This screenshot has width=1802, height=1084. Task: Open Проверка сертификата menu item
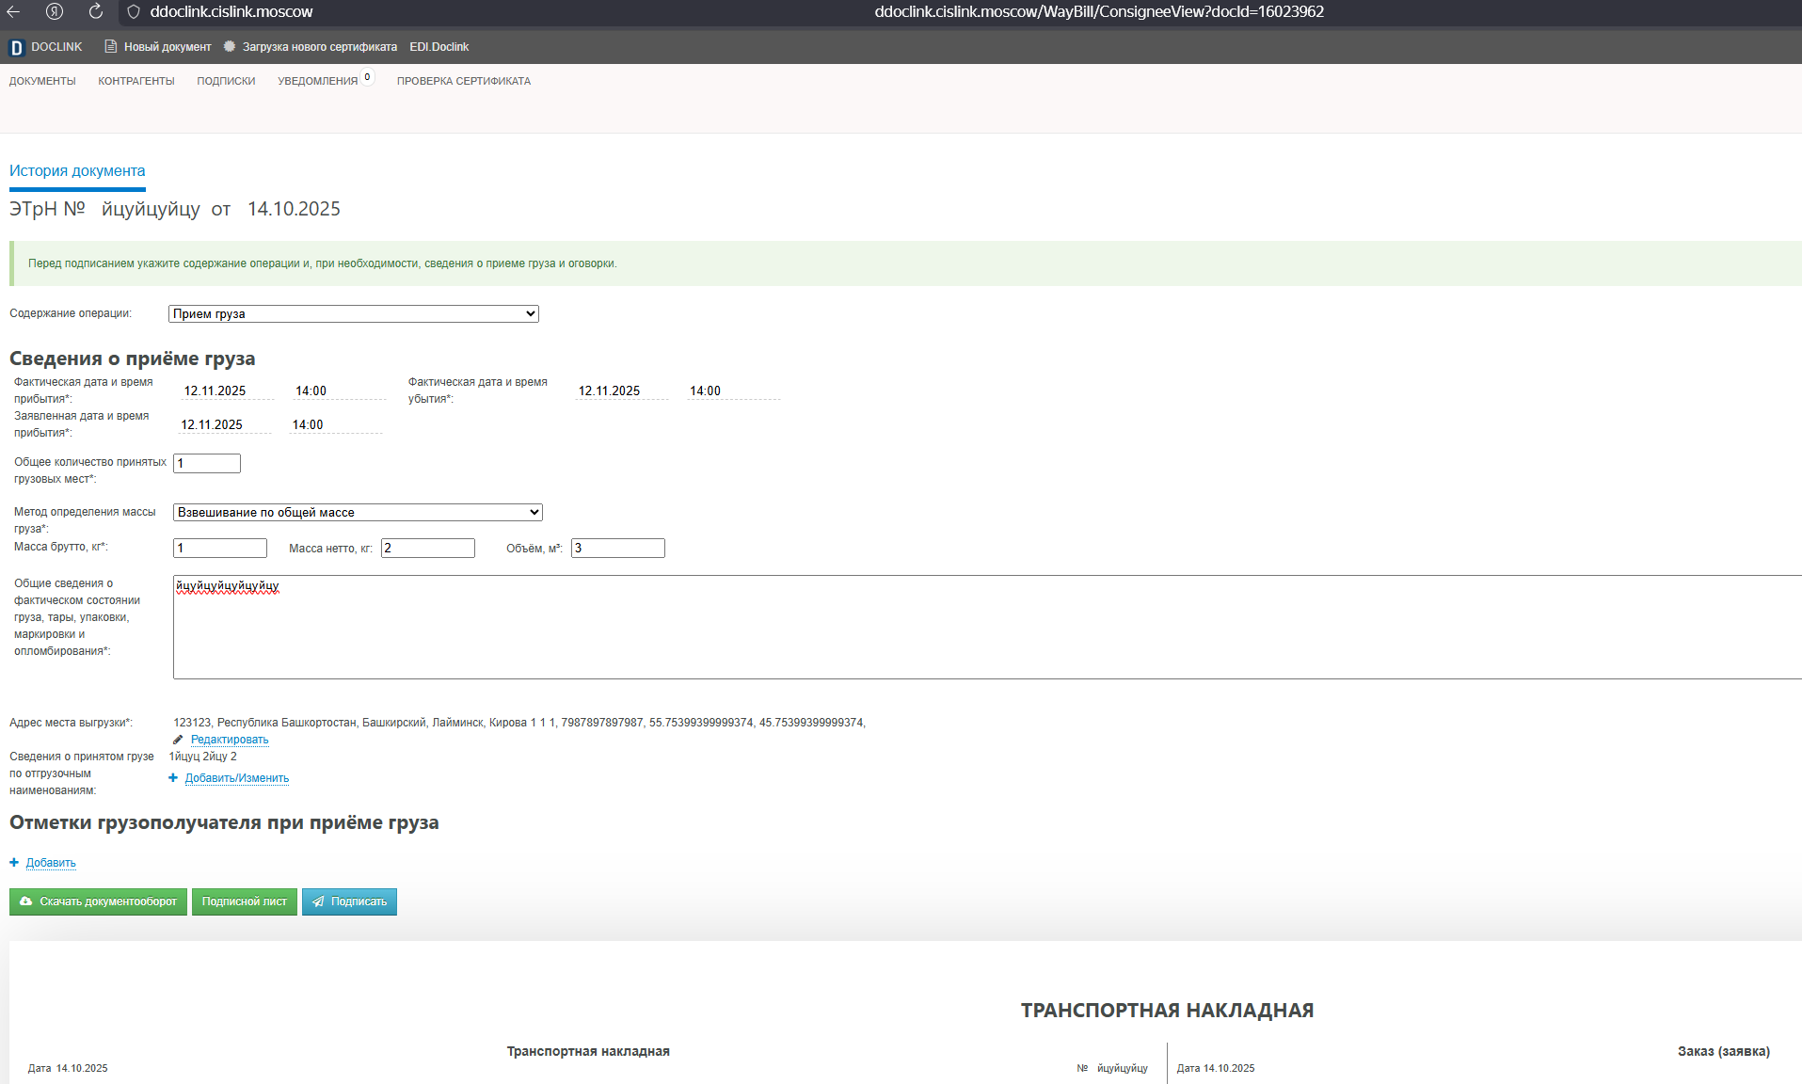[464, 81]
